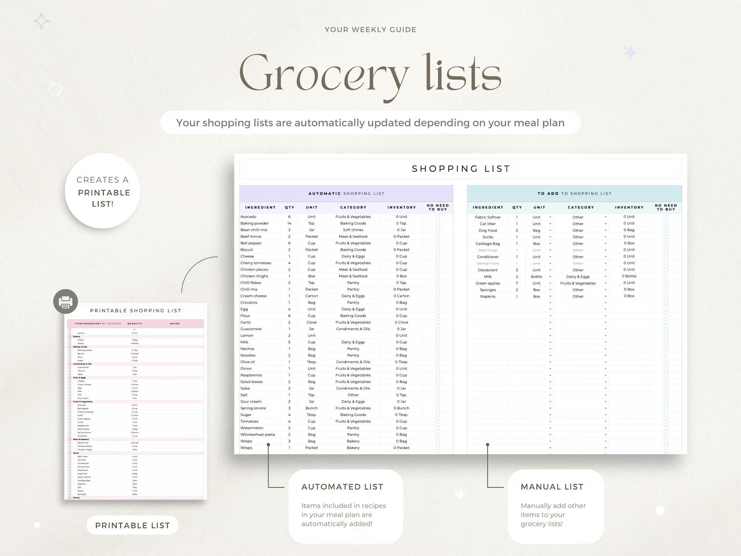Viewport: 741px width, 556px height.
Task: Click the printer icon above the printable list
Action: coord(65,302)
